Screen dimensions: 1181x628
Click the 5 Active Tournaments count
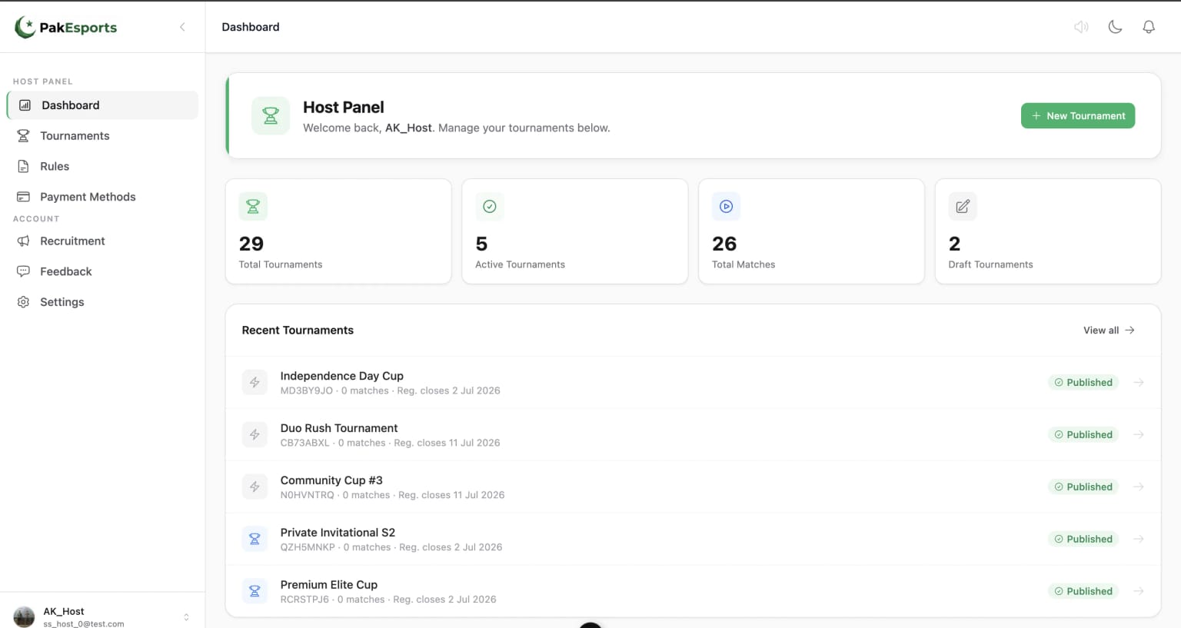tap(481, 244)
